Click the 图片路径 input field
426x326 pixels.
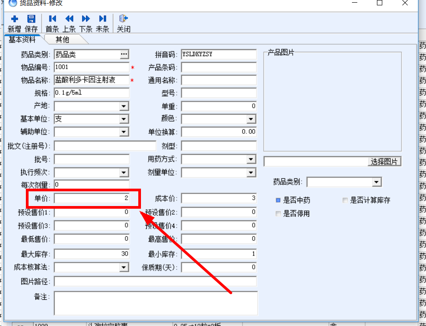point(155,281)
